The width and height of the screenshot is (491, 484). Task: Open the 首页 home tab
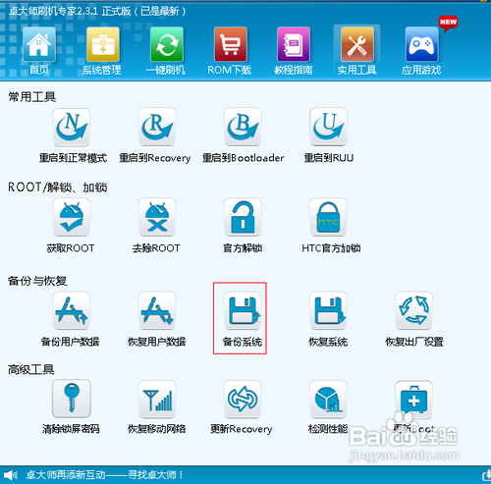[x=39, y=51]
